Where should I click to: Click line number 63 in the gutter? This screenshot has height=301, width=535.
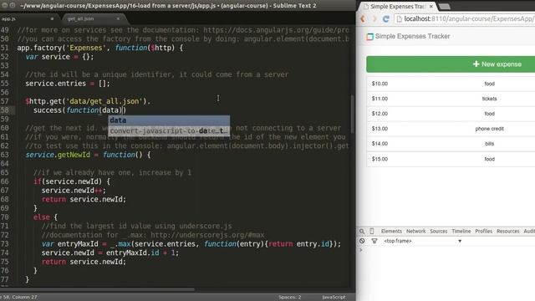[5, 155]
